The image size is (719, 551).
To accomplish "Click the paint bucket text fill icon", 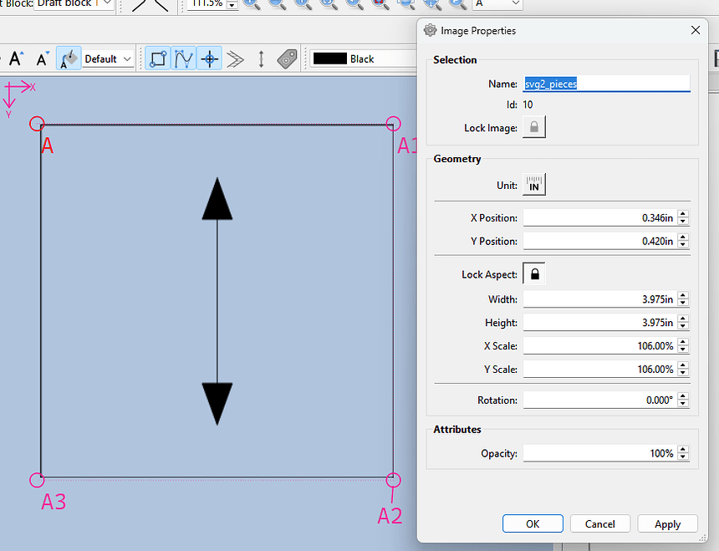I will pos(69,59).
